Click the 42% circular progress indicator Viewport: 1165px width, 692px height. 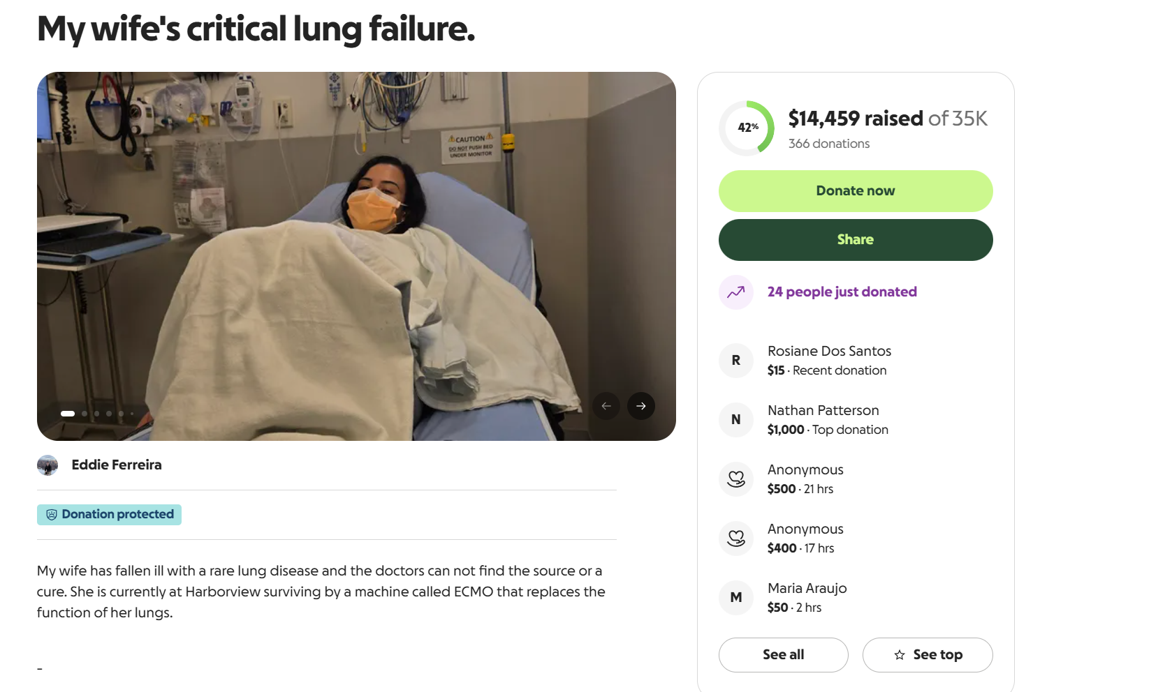coord(747,128)
